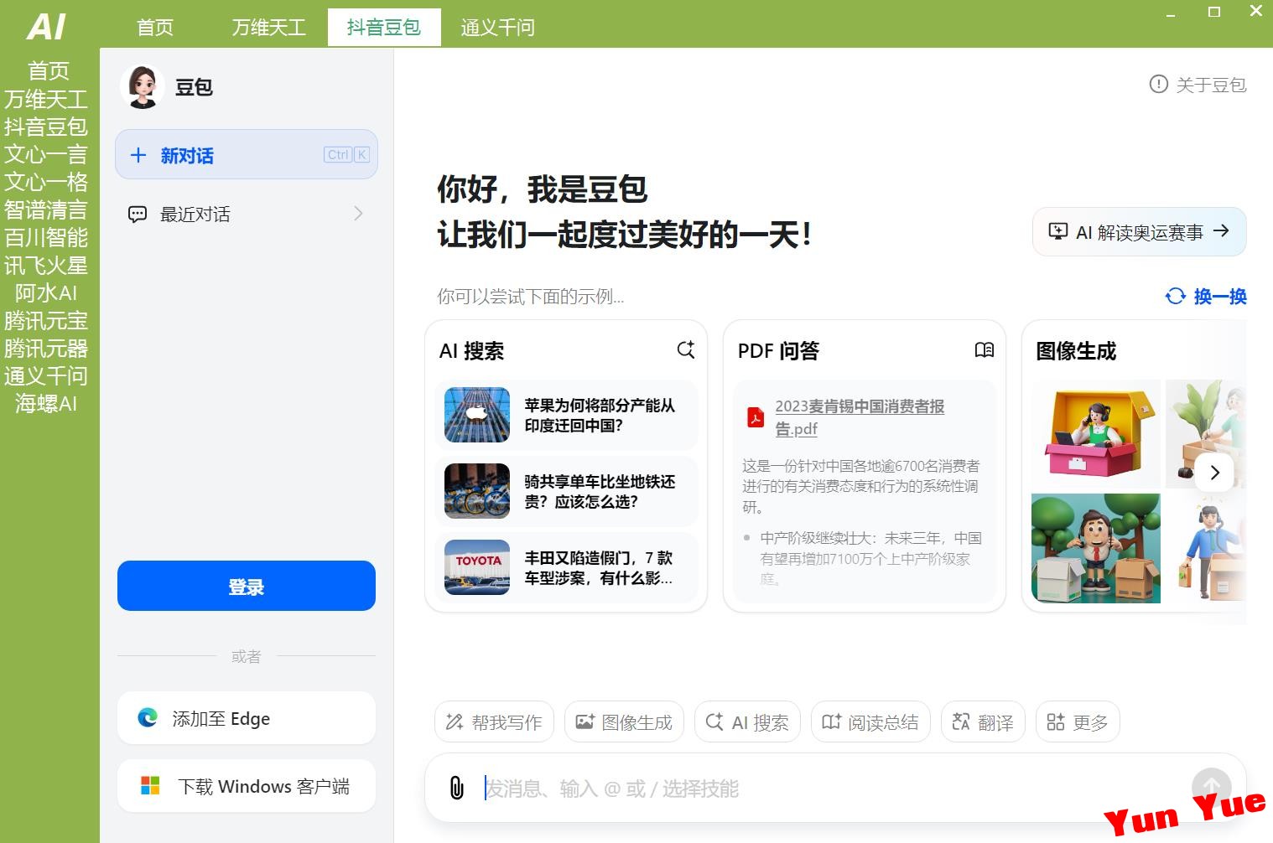The image size is (1273, 843).
Task: Open question 苹果为何将部分产能从印度迁回中国
Action: point(567,415)
